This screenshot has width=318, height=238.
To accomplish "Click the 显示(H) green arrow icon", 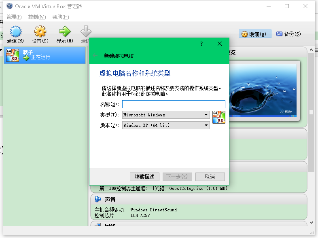I will [x=65, y=32].
